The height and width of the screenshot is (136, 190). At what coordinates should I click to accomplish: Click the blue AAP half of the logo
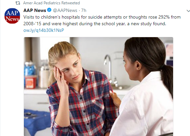[12, 12]
